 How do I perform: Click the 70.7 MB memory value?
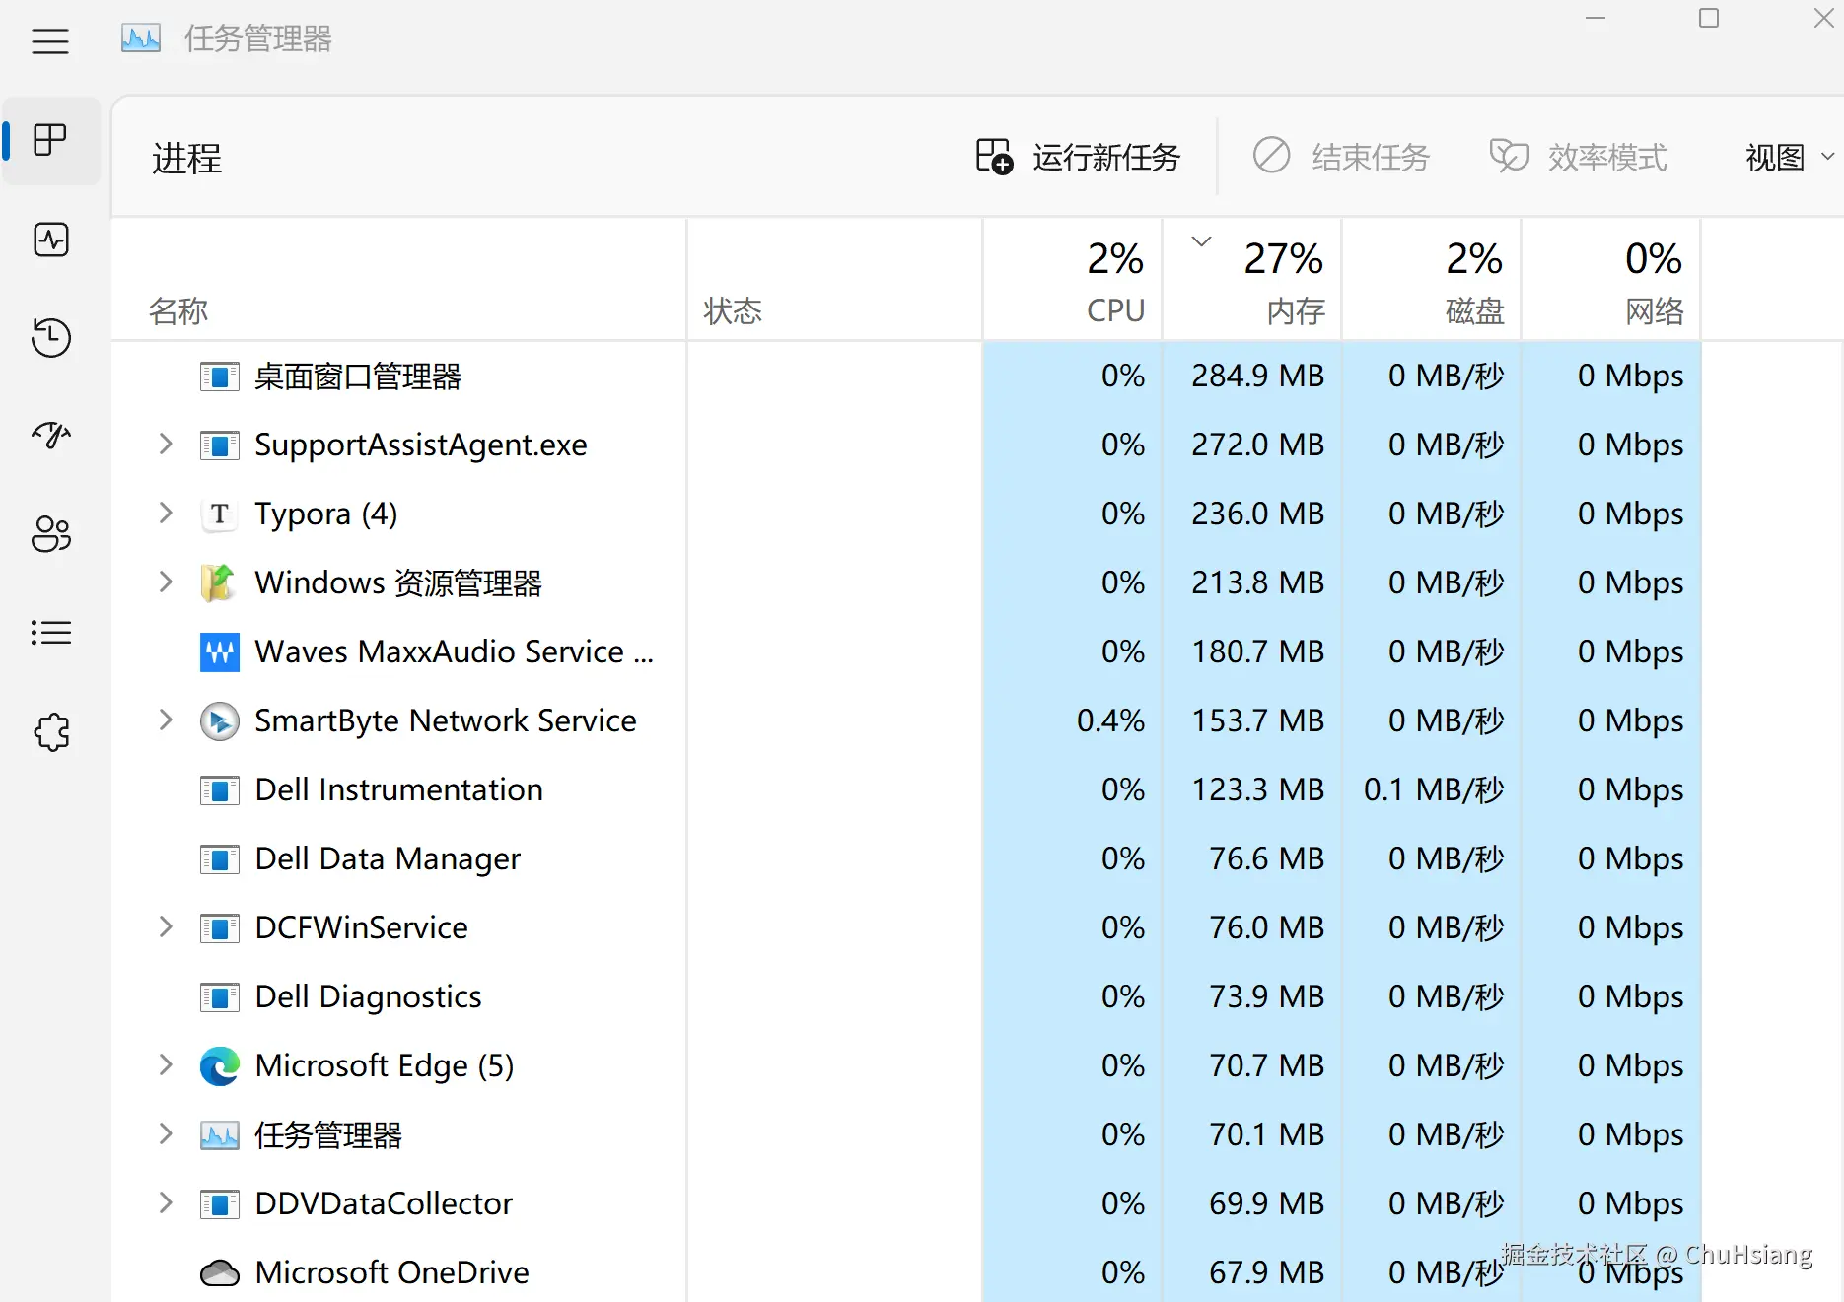point(1266,1065)
